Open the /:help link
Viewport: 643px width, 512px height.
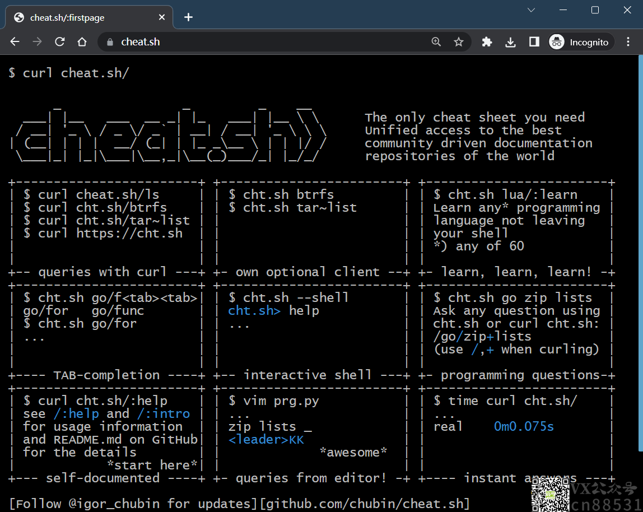click(76, 414)
